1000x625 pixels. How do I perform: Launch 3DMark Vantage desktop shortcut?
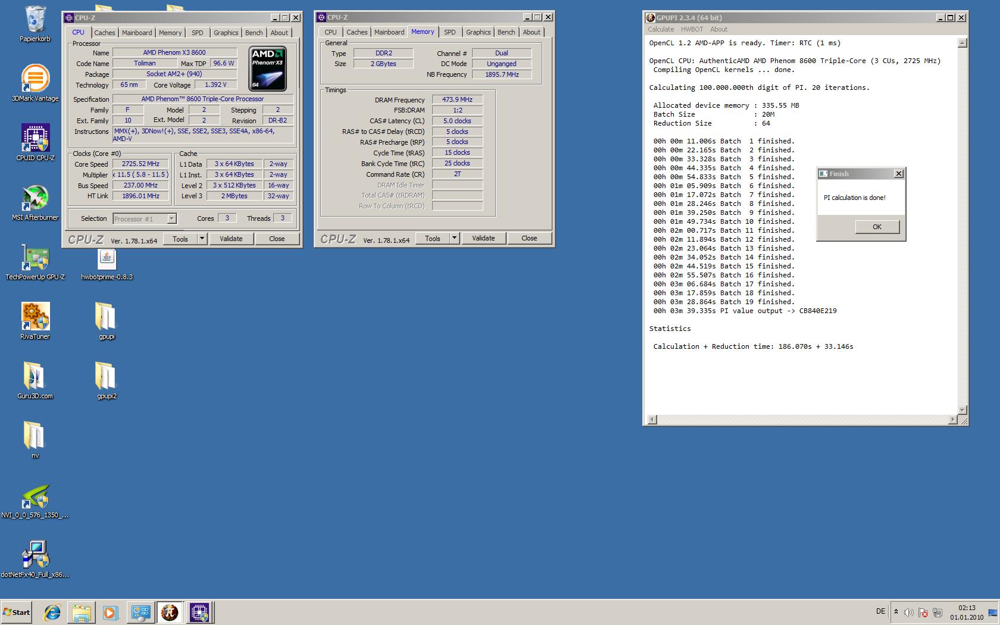coord(35,83)
